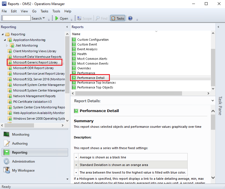Image resolution: width=225 pixels, height=189 pixels.
Task: Select the Reporting root folder icon
Action: [8, 34]
